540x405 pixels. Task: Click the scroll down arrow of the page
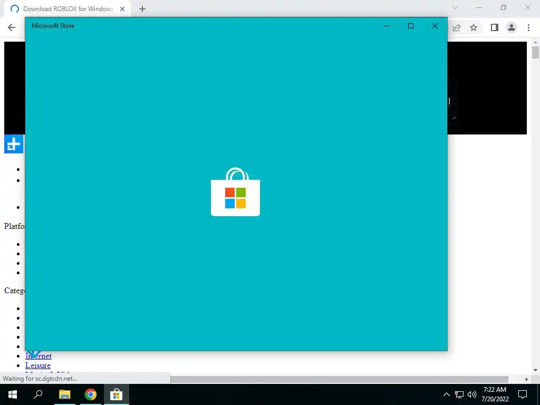coord(535,370)
